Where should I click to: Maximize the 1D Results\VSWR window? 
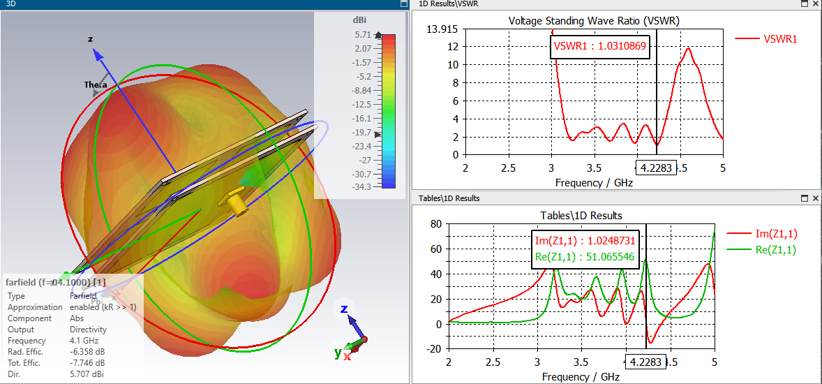pyautogui.click(x=805, y=3)
